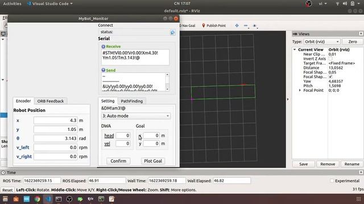Click the Goal x input field
The width and height of the screenshot is (364, 204).
point(151,135)
